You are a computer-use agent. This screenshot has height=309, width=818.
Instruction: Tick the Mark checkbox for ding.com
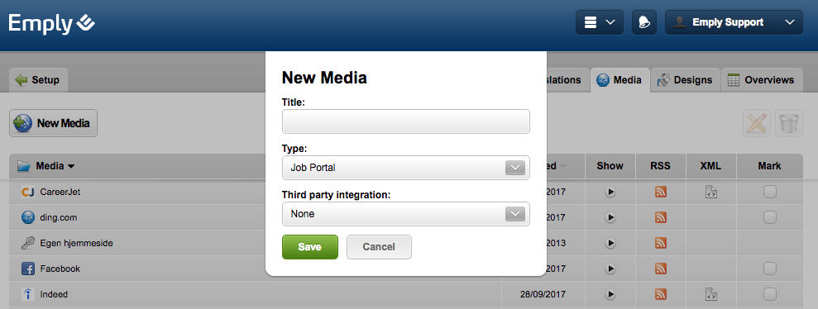pos(769,217)
